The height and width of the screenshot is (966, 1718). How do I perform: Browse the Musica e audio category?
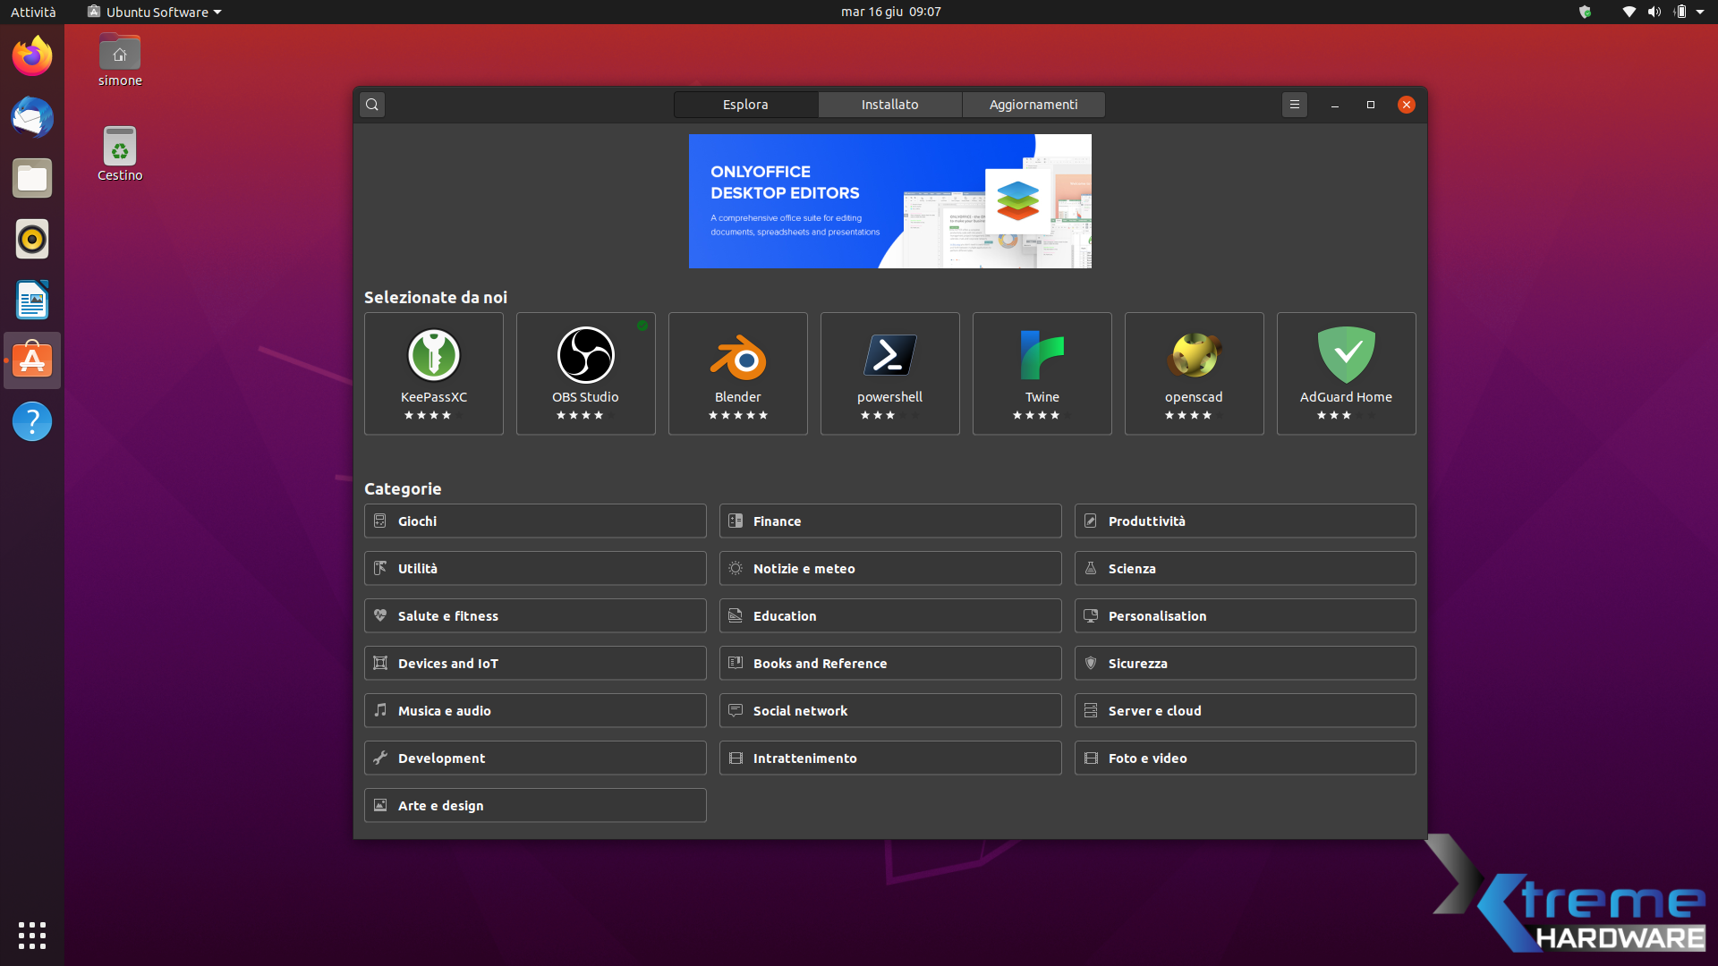pyautogui.click(x=535, y=711)
